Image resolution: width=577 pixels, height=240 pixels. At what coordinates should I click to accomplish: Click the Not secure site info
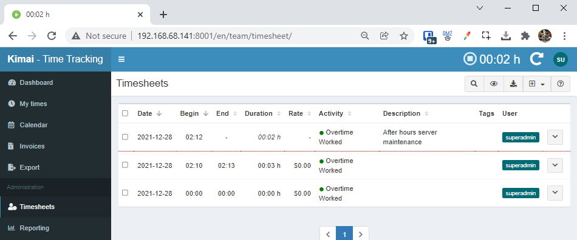98,36
